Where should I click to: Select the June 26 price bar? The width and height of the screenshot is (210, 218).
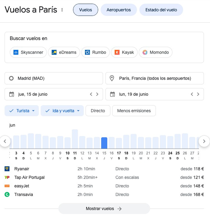pos(185,141)
